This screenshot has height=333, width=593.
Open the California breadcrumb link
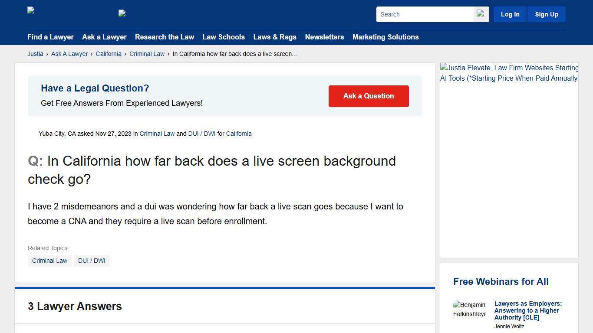coord(109,54)
